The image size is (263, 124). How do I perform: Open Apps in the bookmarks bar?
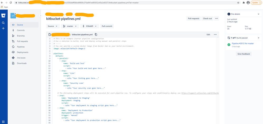[x=4, y=7]
